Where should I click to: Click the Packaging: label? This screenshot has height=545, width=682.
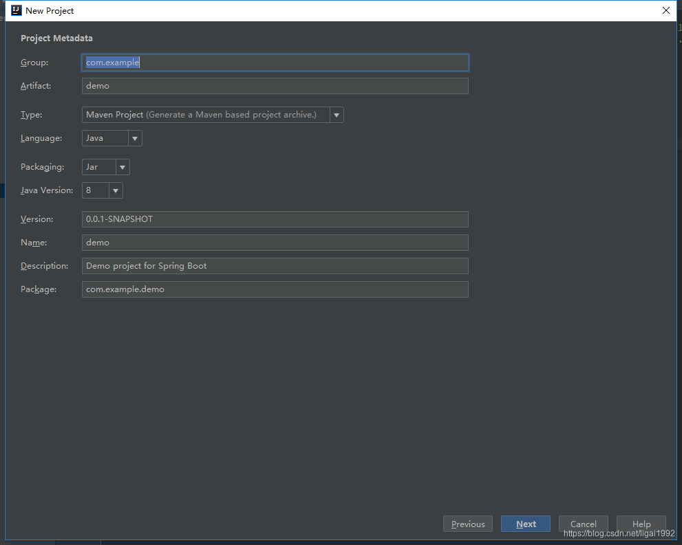(x=42, y=167)
